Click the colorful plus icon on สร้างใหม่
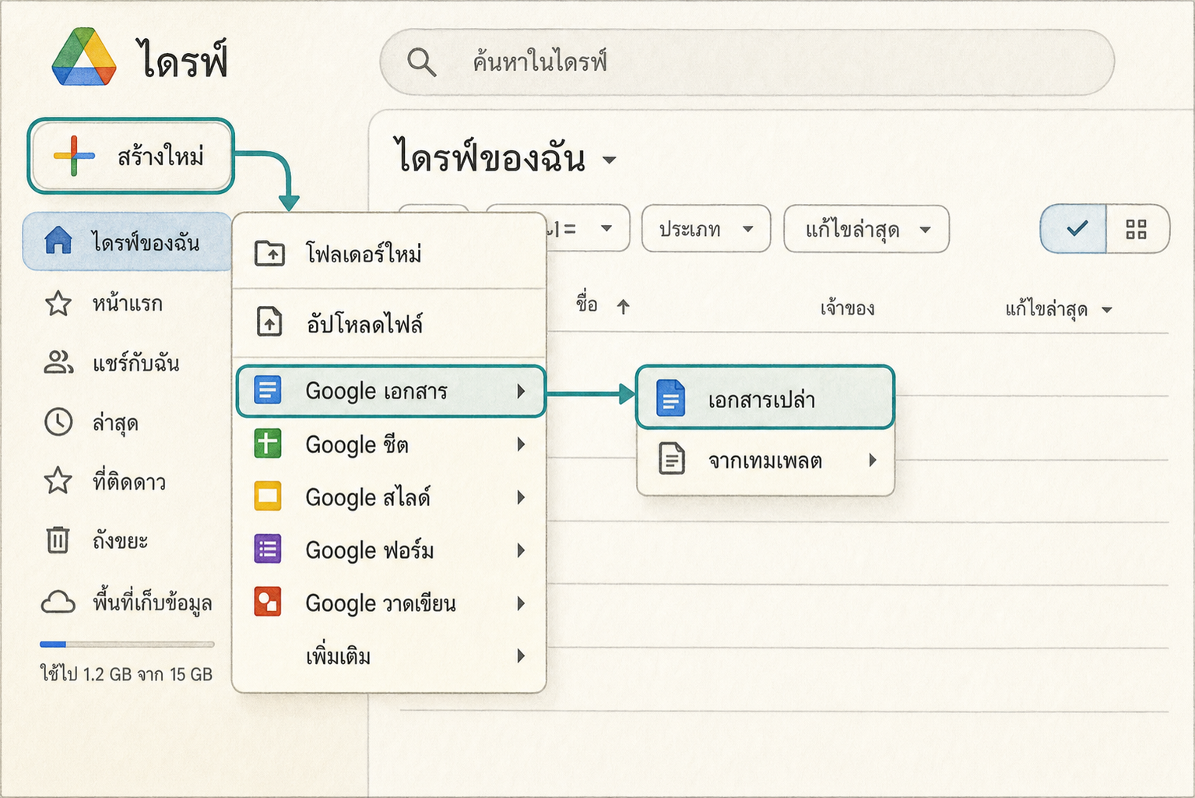Screen dimensions: 1195x798 coord(74,156)
